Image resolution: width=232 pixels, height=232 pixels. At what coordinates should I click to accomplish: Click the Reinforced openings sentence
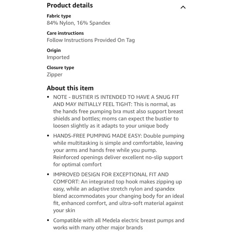coord(118,161)
